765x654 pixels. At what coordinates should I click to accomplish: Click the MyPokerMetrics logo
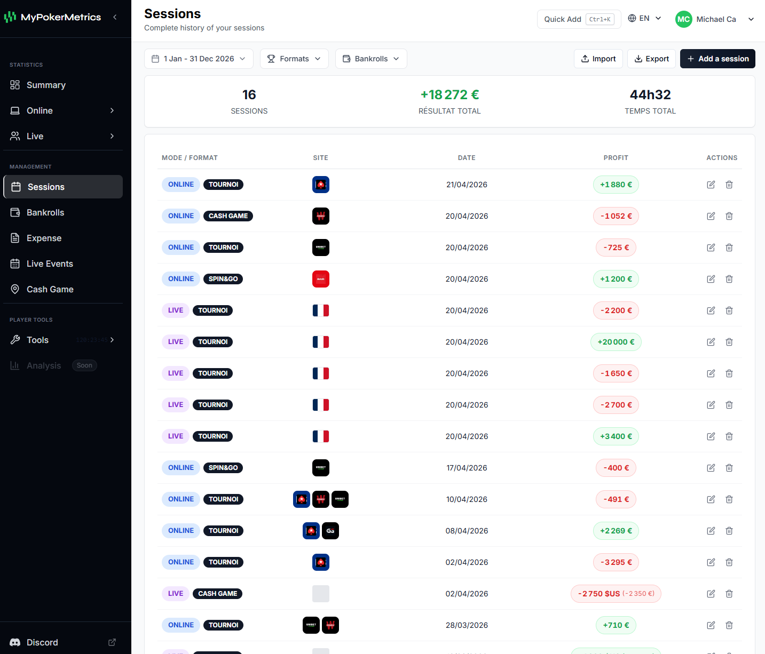(53, 17)
